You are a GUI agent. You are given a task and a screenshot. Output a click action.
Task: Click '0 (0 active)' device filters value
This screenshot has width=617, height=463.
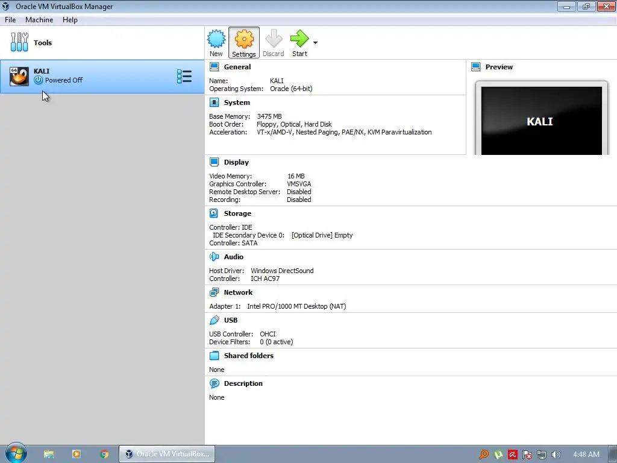click(276, 342)
